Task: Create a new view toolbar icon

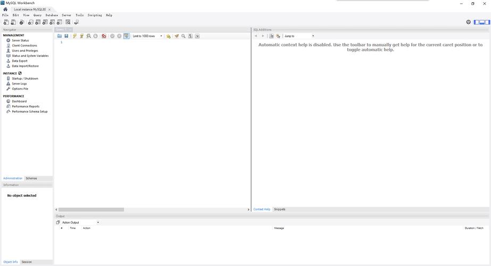Action: point(45,22)
